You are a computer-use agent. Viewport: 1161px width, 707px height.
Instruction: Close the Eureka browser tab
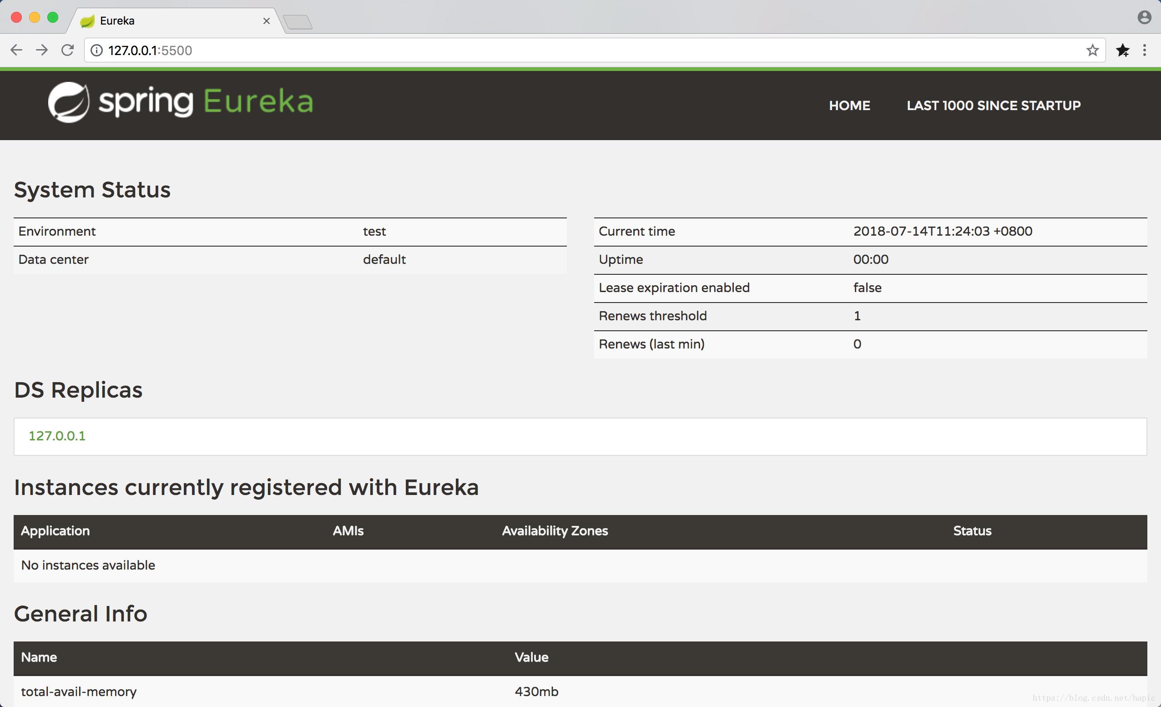[266, 21]
